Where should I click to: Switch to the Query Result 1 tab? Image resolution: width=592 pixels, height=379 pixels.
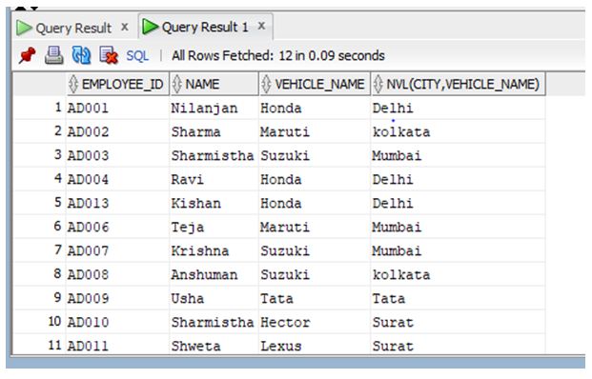tap(205, 27)
